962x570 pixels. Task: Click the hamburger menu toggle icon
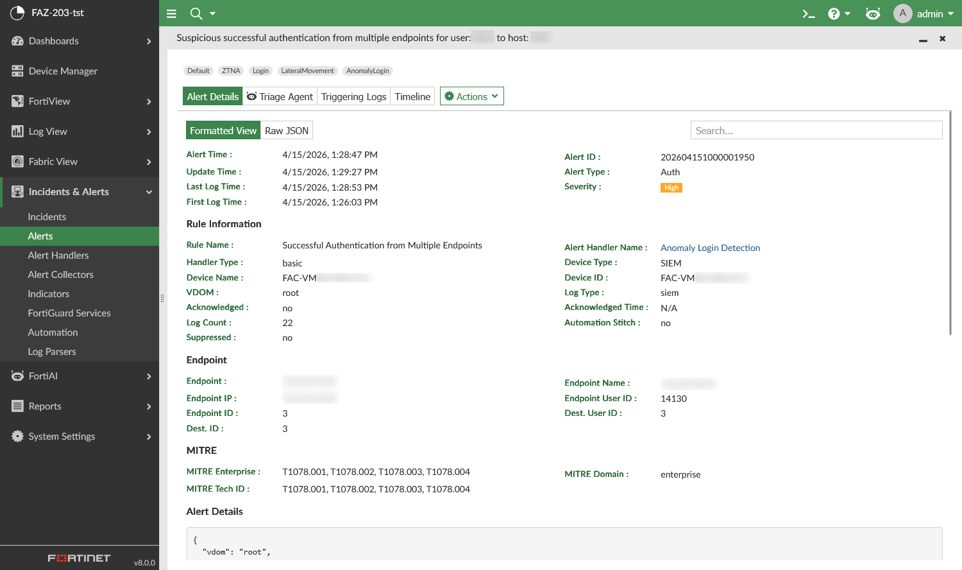point(171,13)
